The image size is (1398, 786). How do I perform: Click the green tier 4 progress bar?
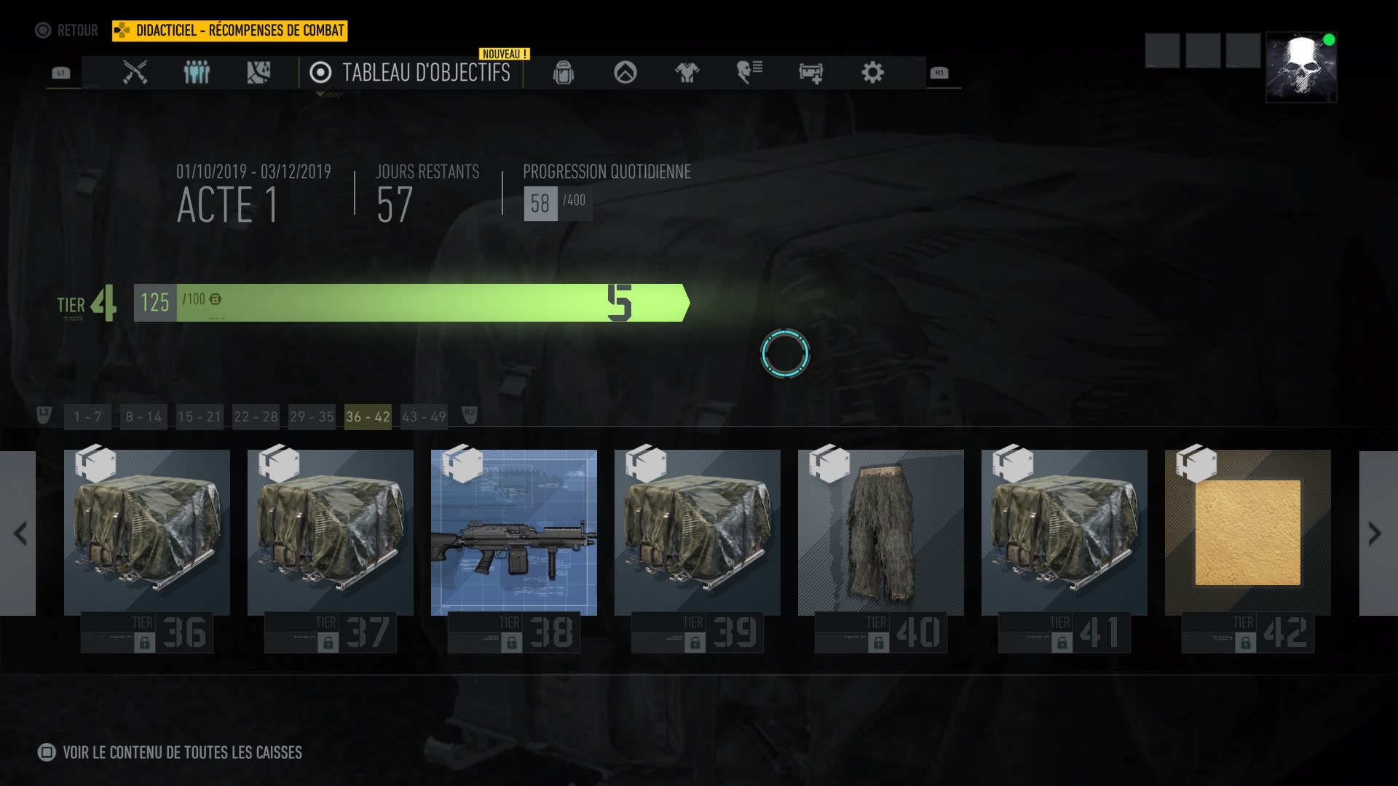point(411,303)
